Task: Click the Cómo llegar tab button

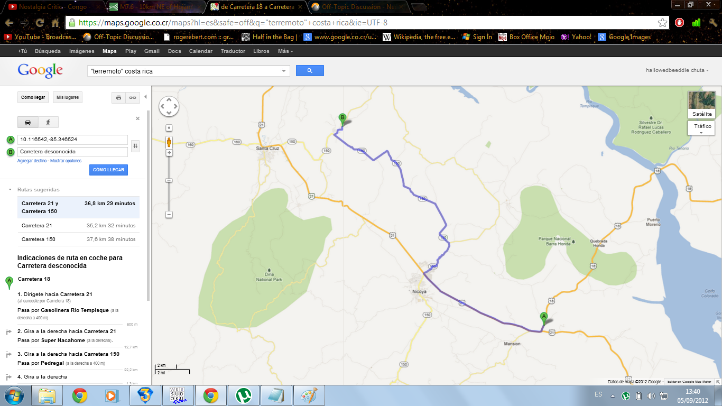Action: coord(33,98)
